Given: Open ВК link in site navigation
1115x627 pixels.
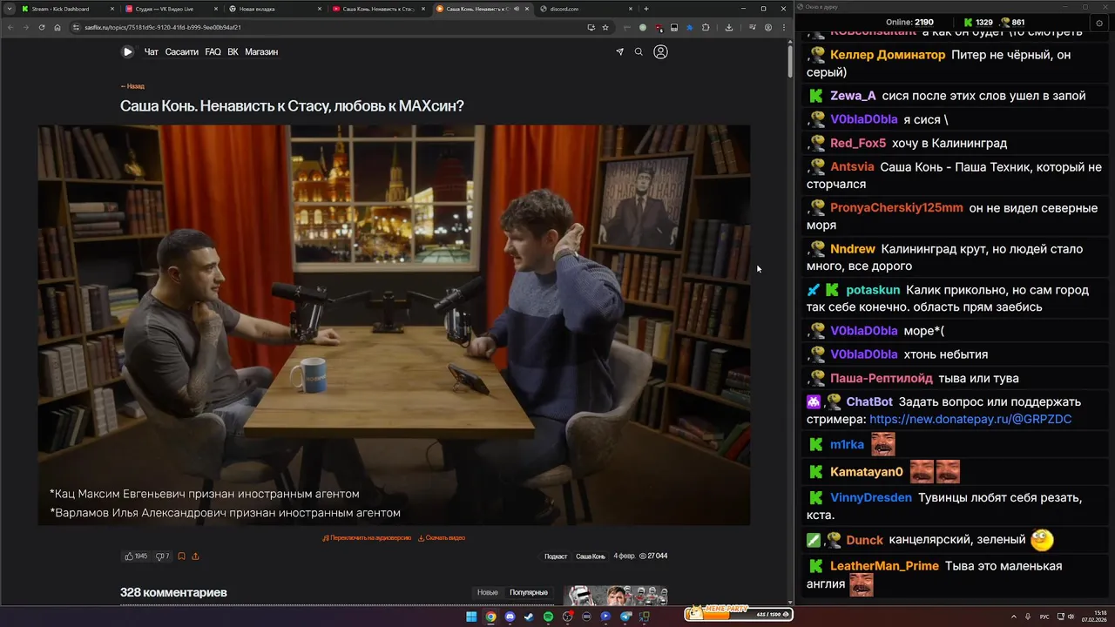Looking at the screenshot, I should [233, 51].
